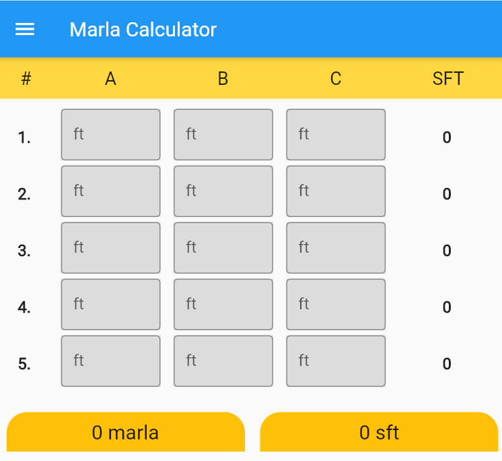Tap the 0 sft total button
This screenshot has height=461, width=502.
pyautogui.click(x=379, y=432)
